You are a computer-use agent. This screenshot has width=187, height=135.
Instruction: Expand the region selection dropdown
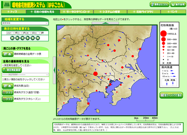(x=25, y=23)
